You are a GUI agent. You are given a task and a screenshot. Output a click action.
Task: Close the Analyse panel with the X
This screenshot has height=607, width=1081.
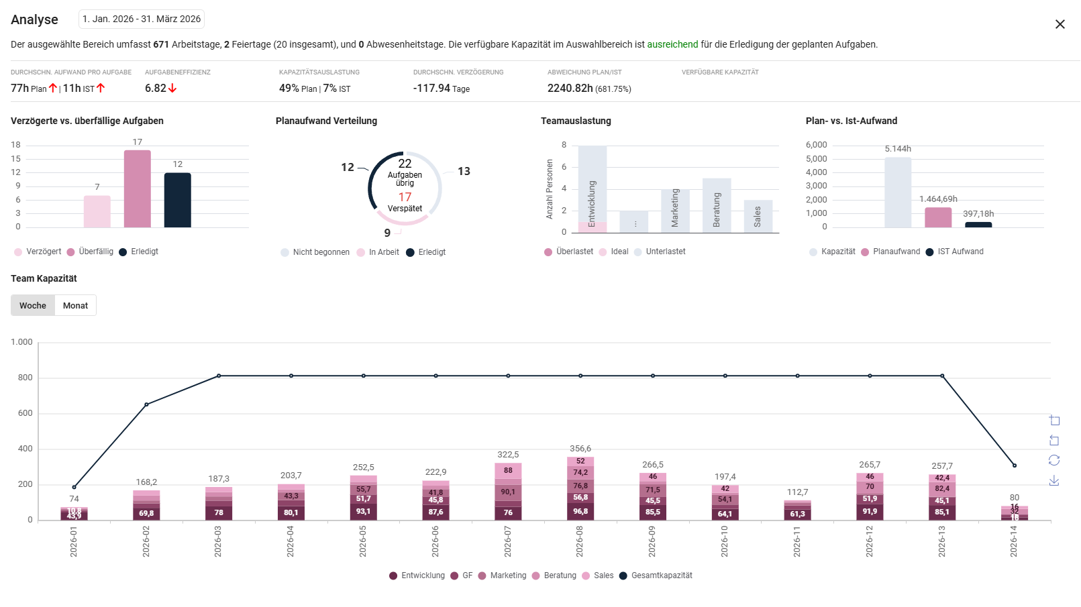[1060, 24]
